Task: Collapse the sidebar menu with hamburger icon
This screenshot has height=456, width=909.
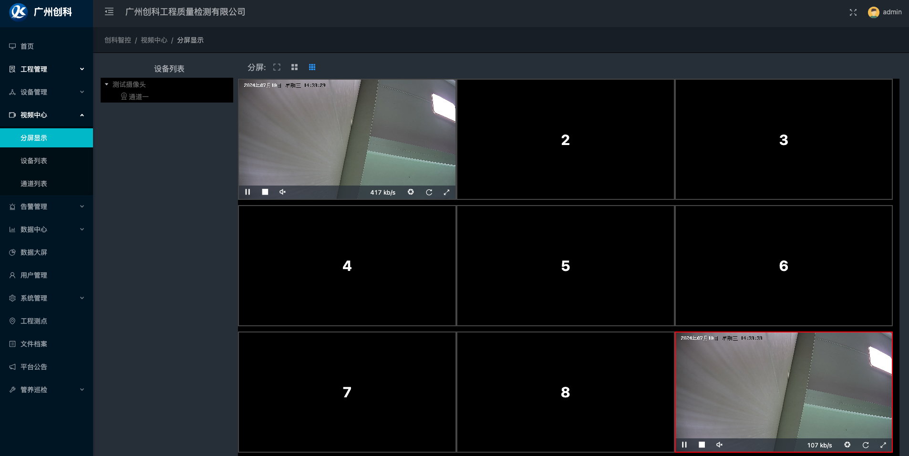Action: point(109,12)
